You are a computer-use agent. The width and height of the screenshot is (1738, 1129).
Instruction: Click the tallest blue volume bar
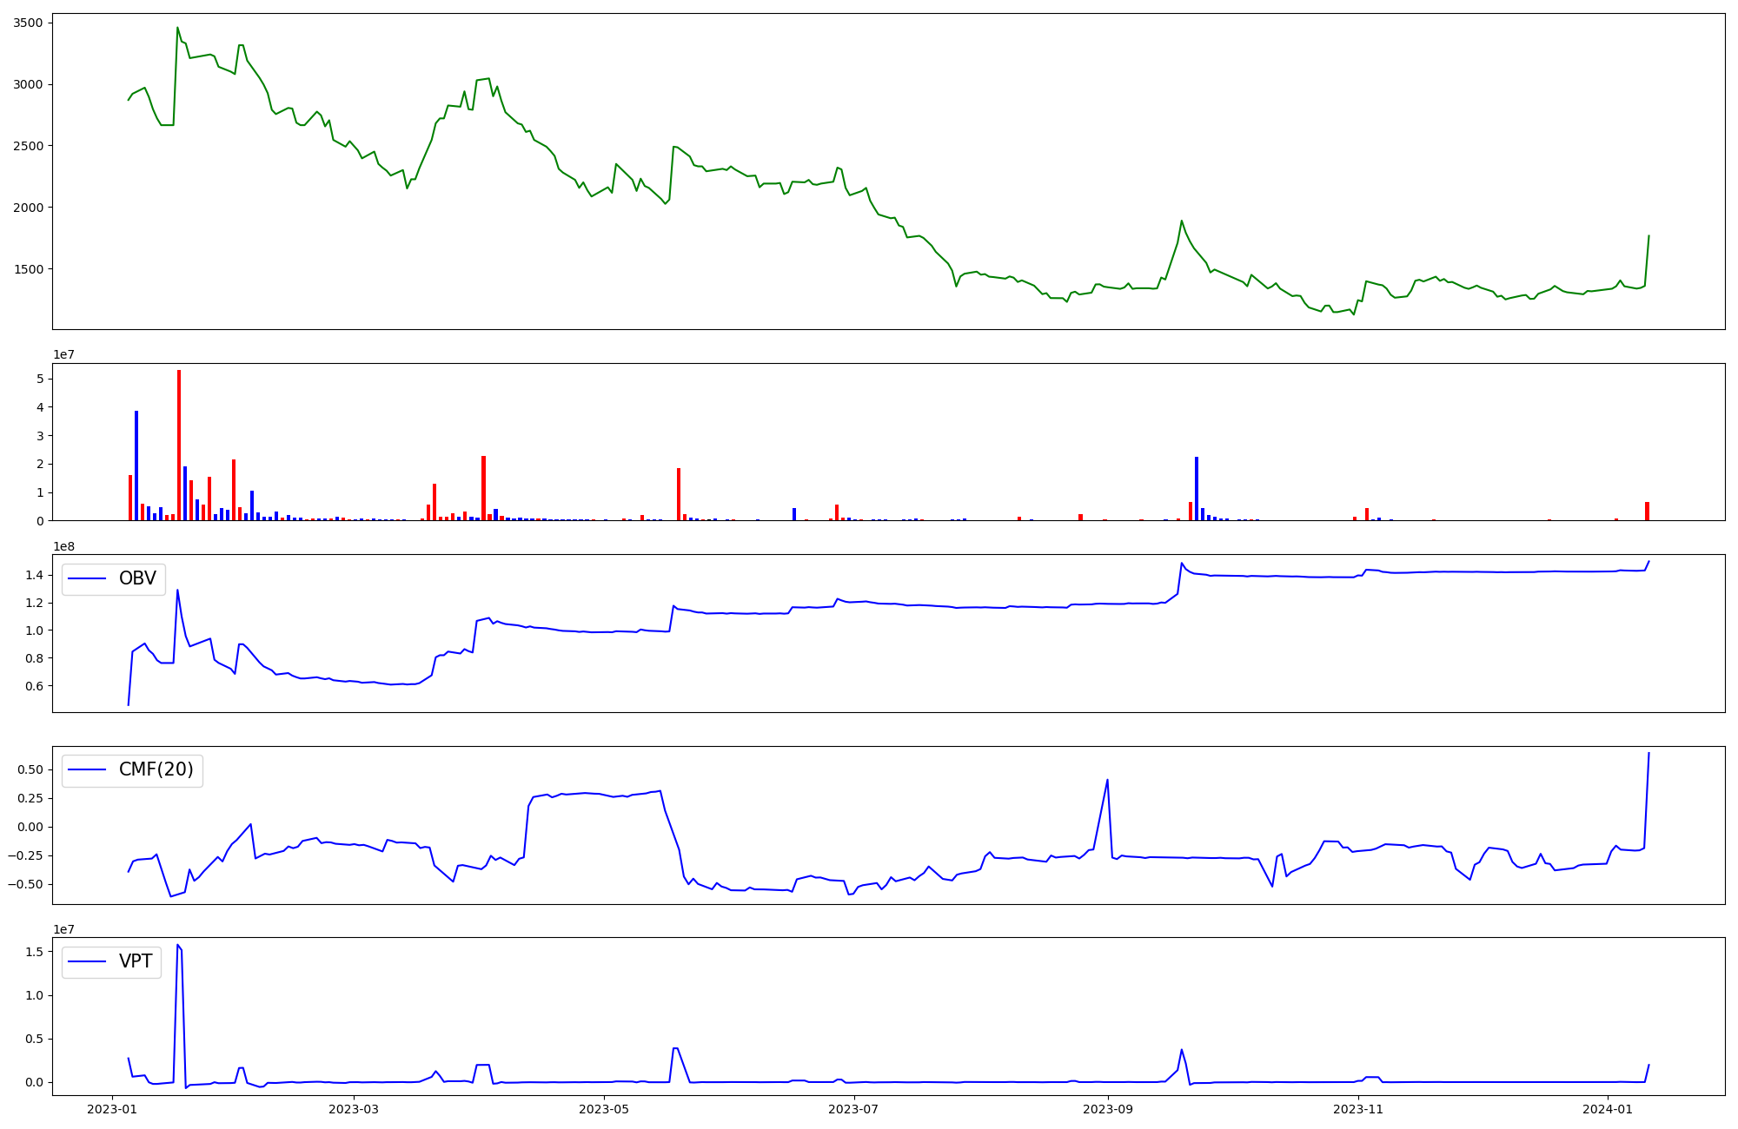(136, 465)
